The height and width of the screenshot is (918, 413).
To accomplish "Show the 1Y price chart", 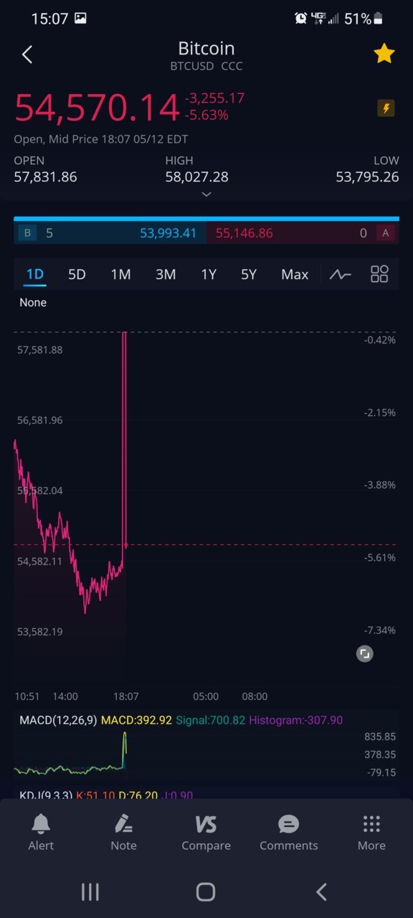I will (x=209, y=274).
